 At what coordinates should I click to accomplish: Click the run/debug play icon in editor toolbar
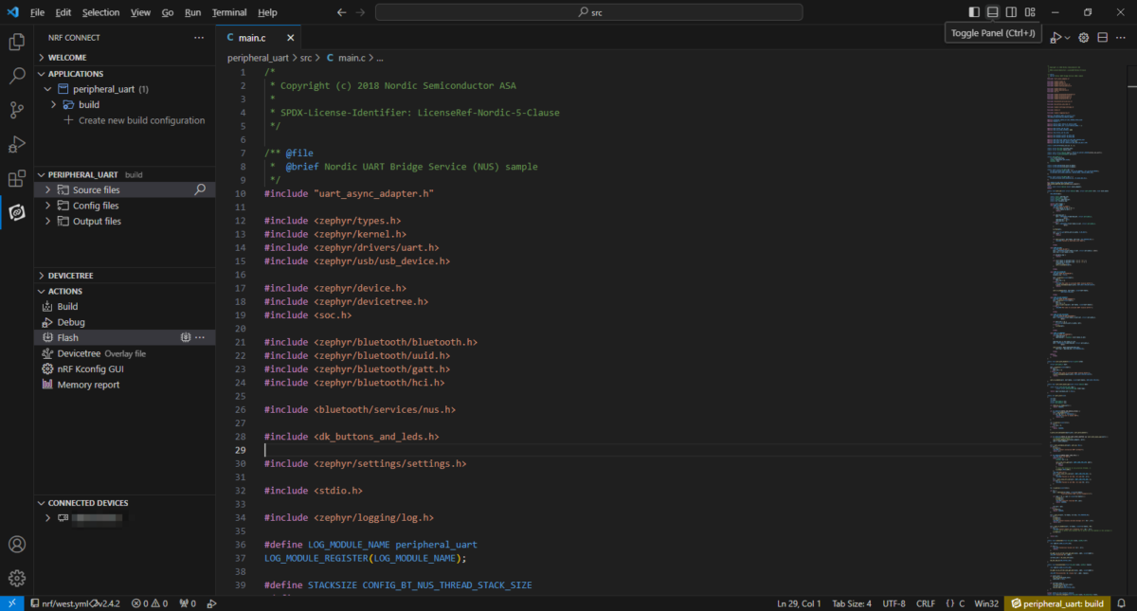click(x=1056, y=38)
